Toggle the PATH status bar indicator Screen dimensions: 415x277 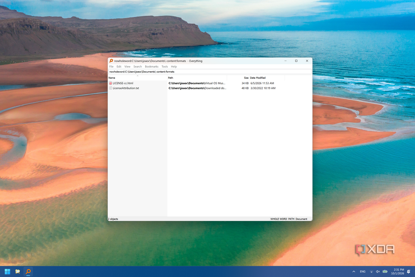point(291,219)
